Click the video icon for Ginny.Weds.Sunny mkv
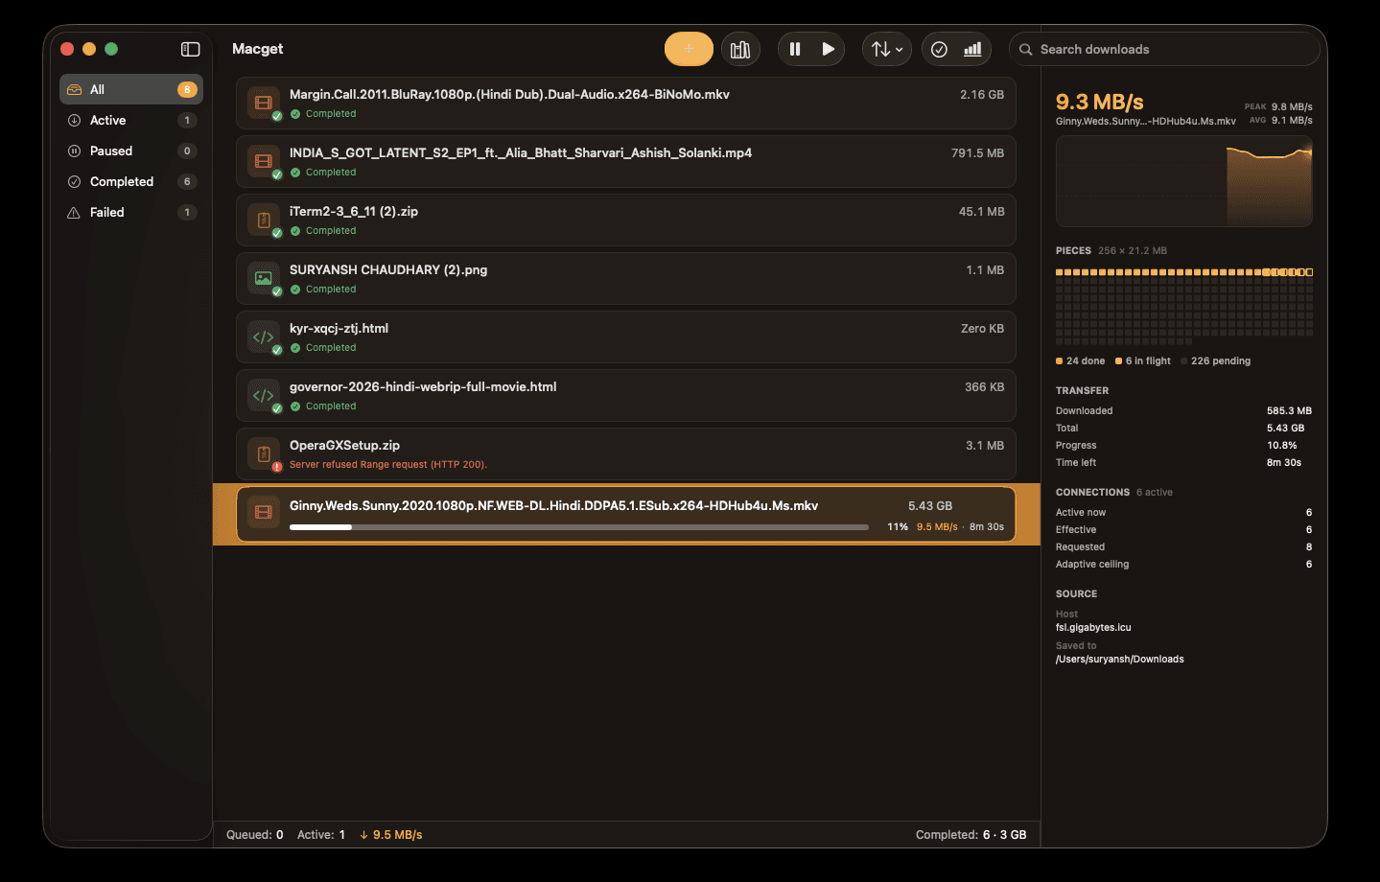Image resolution: width=1380 pixels, height=882 pixels. 263,512
